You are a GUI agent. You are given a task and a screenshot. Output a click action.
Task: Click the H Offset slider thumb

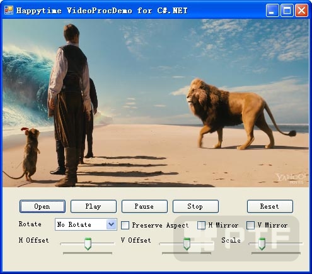pyautogui.click(x=88, y=244)
